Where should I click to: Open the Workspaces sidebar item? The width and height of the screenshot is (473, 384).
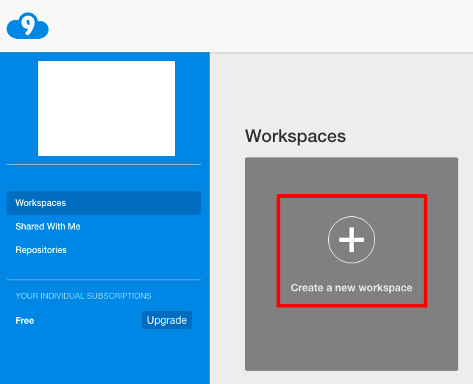pyautogui.click(x=104, y=203)
